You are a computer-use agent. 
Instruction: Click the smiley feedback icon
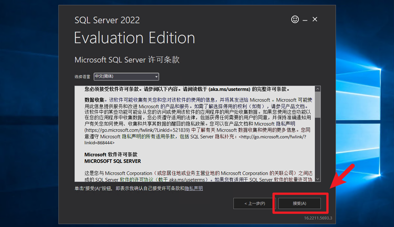(295, 20)
